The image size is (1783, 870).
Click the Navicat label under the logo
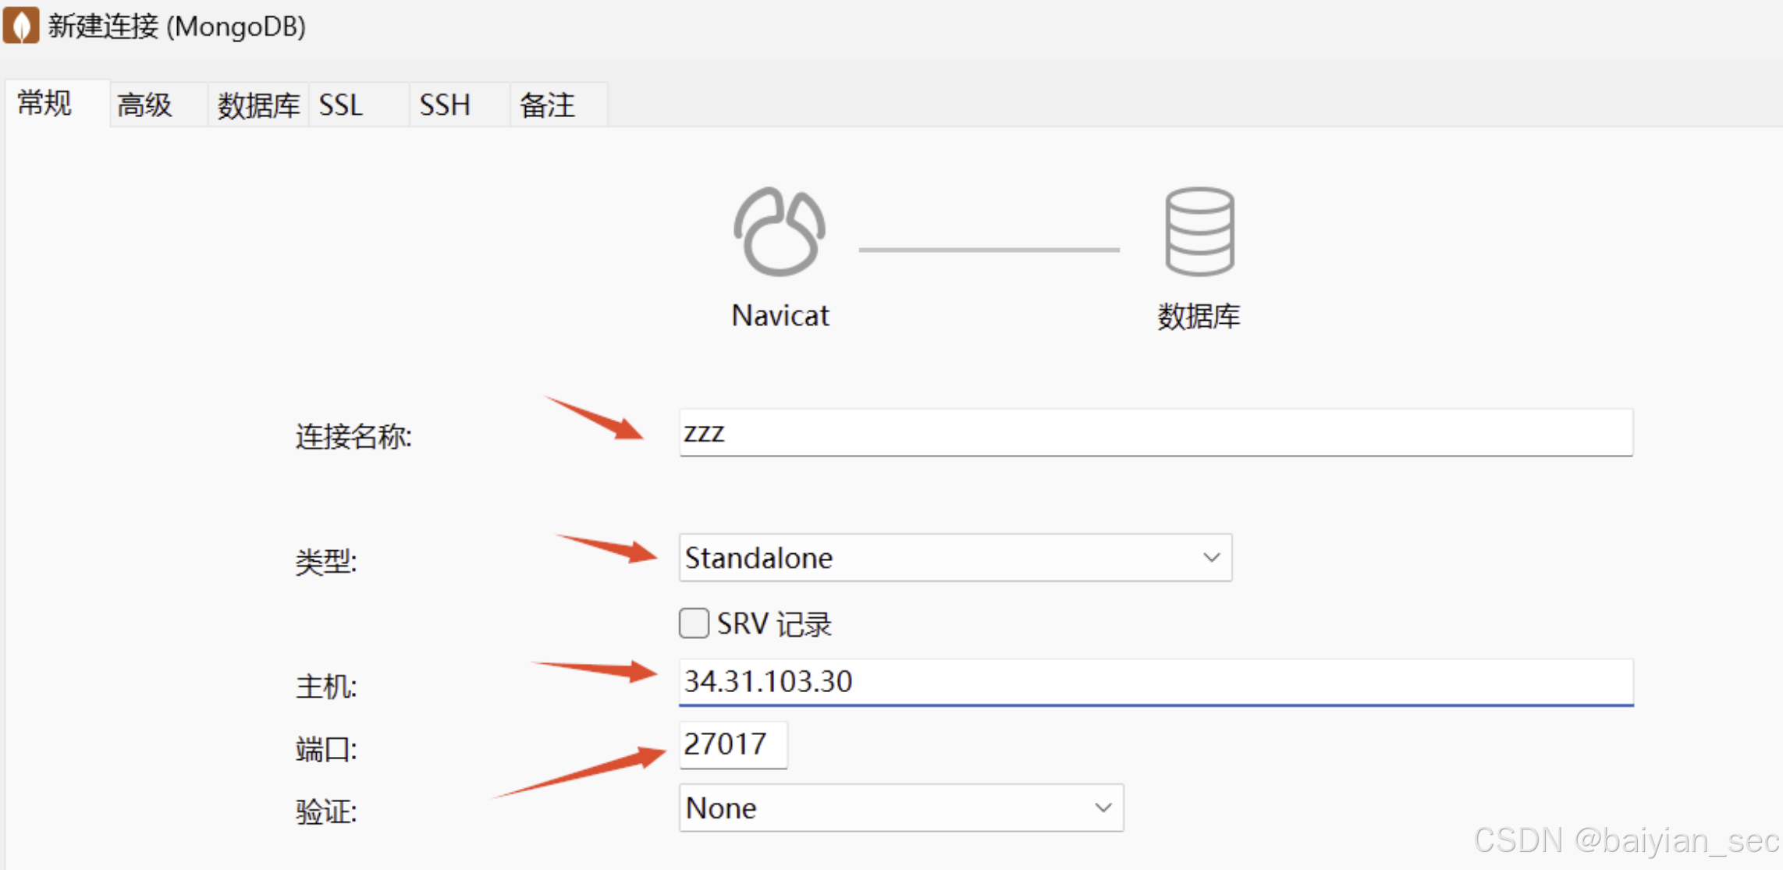pos(780,316)
